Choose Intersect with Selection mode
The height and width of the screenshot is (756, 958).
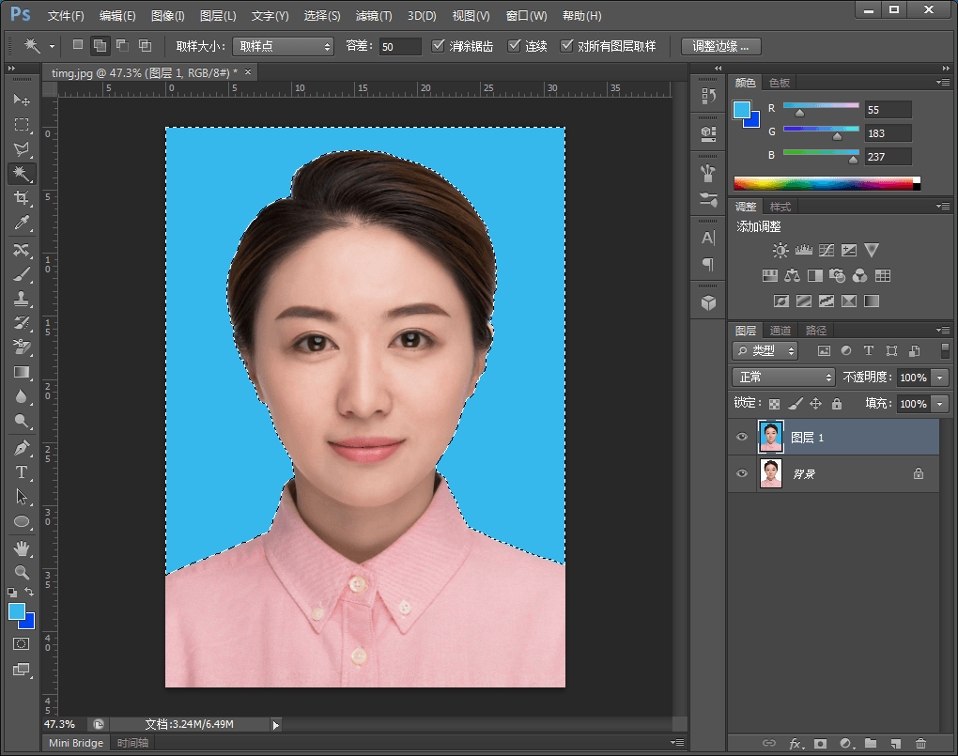(145, 45)
